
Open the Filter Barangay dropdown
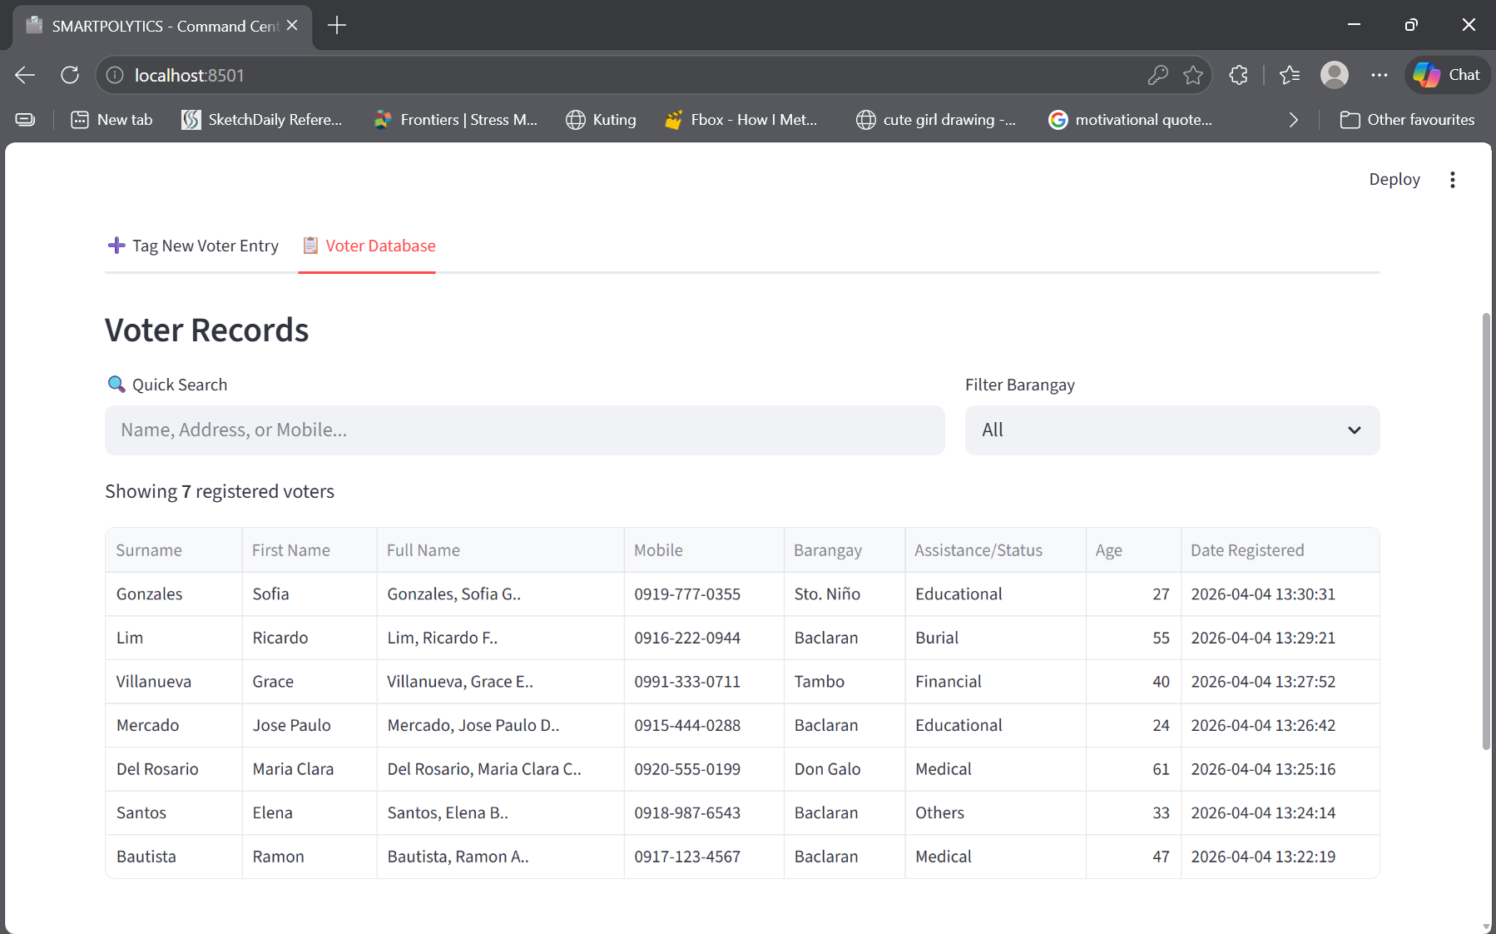(x=1171, y=430)
